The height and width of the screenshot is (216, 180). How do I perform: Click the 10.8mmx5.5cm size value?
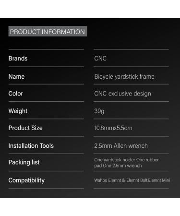pyautogui.click(x=113, y=128)
